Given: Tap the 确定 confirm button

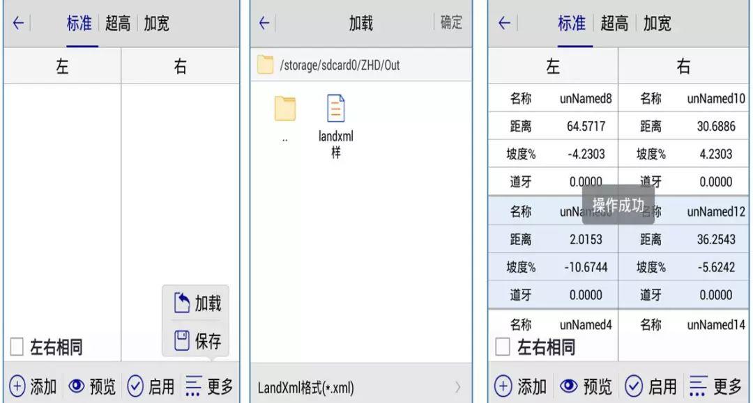Looking at the screenshot, I should [x=450, y=22].
